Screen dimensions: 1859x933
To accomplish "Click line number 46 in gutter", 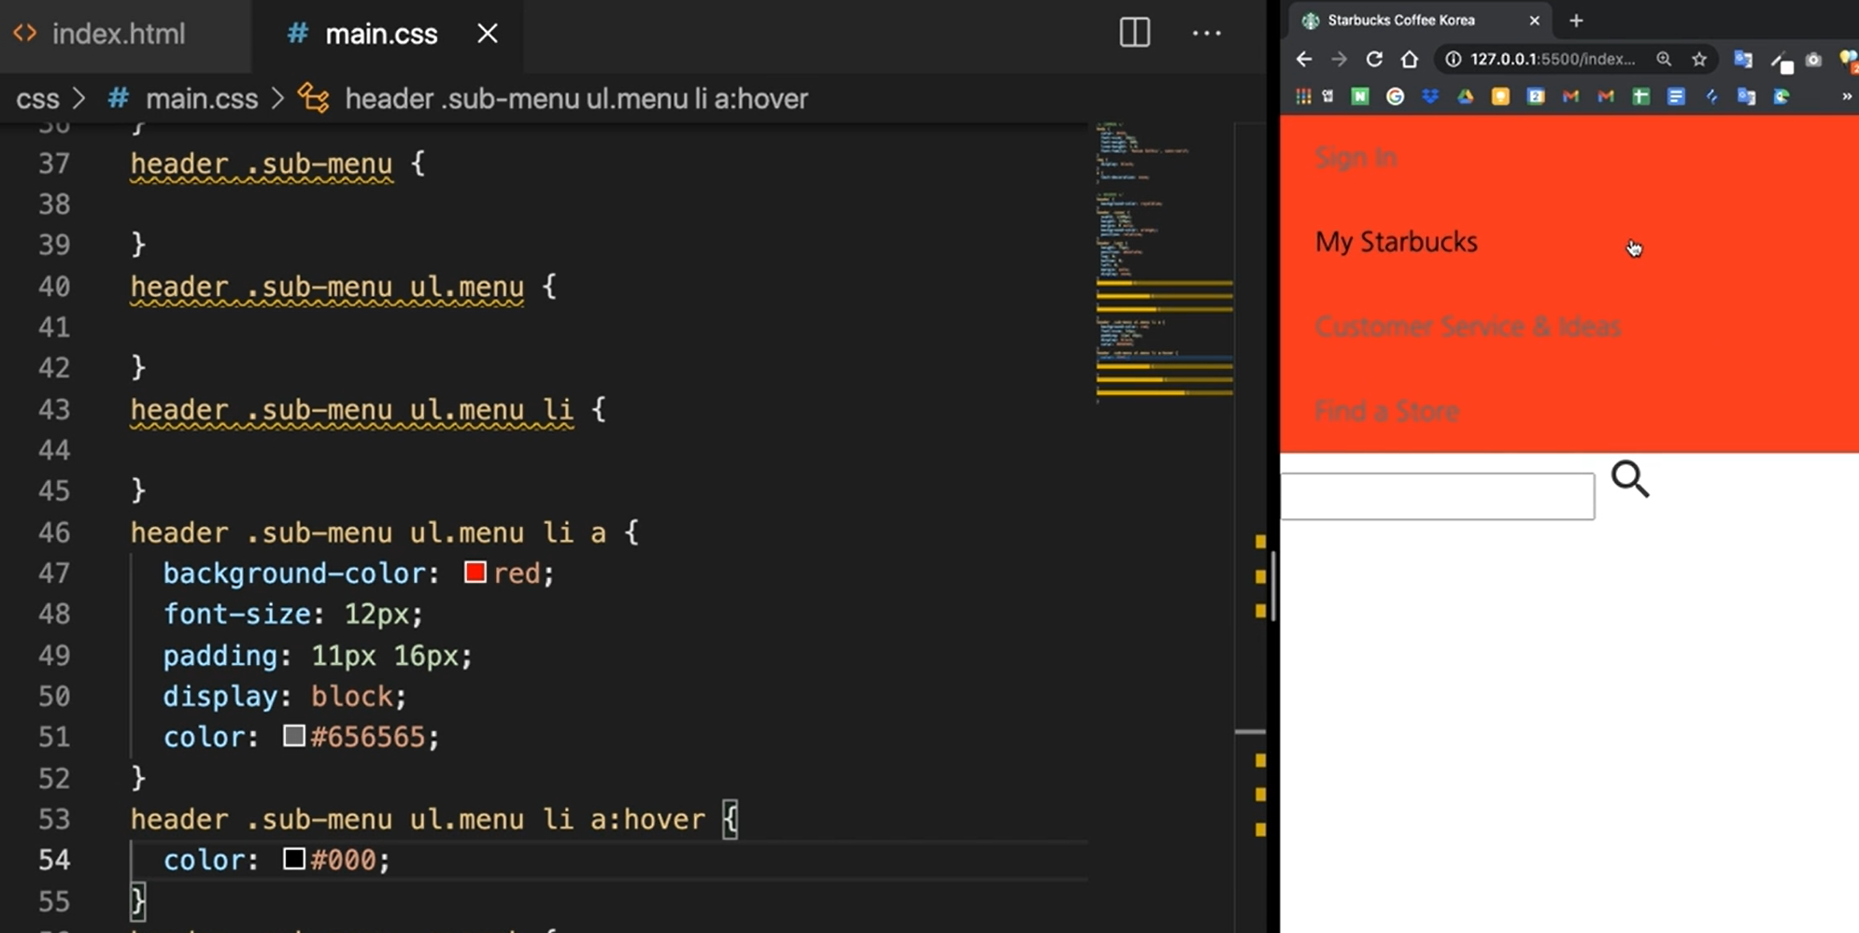I will [54, 532].
